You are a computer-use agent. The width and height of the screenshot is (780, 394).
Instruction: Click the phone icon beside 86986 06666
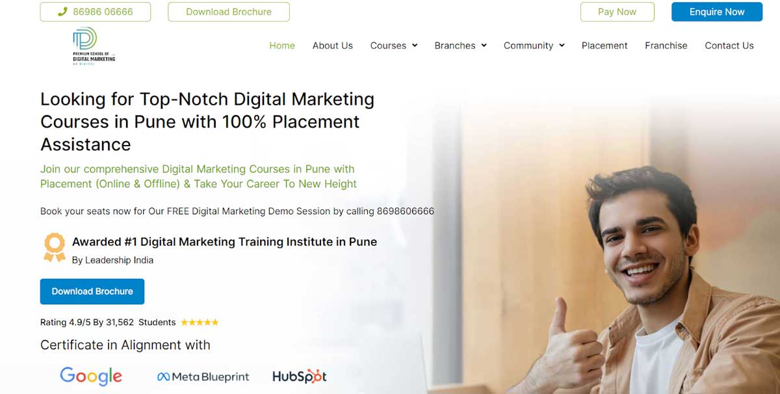pos(62,12)
